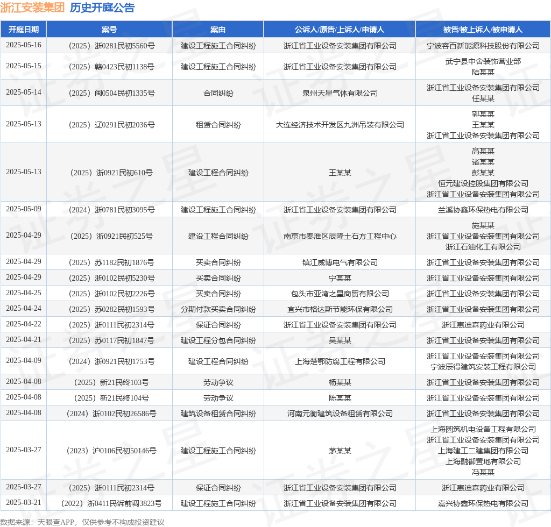Select defendant 高某某
Image resolution: width=551 pixels, height=527 pixels.
click(x=483, y=151)
